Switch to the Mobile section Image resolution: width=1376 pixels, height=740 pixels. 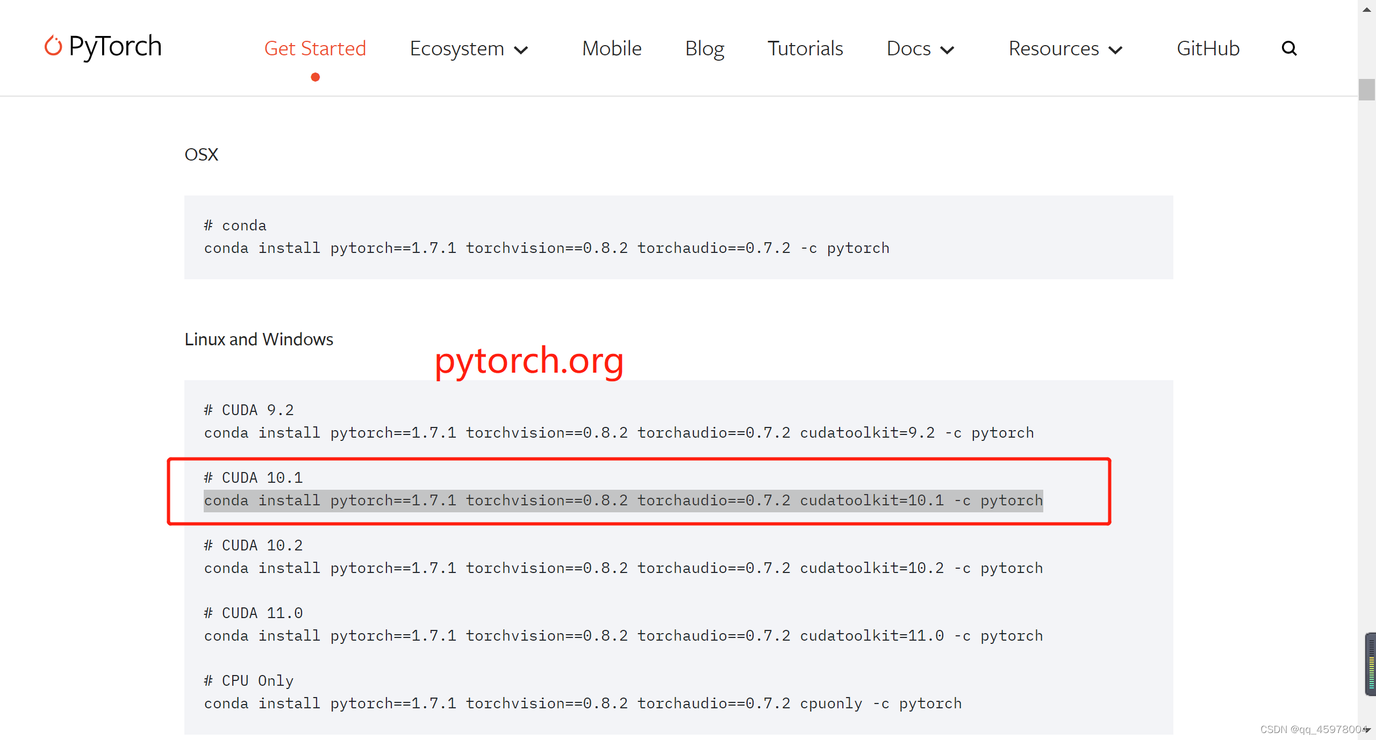click(611, 48)
